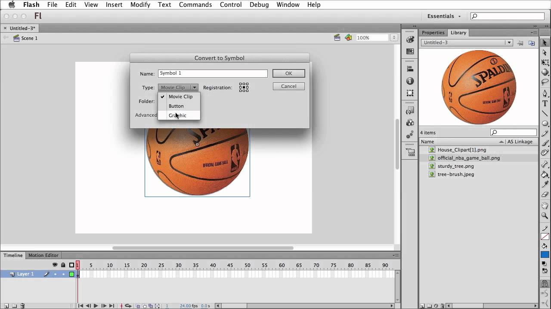Click OK in Convert to Symbol
Image resolution: width=551 pixels, height=309 pixels.
click(x=288, y=73)
